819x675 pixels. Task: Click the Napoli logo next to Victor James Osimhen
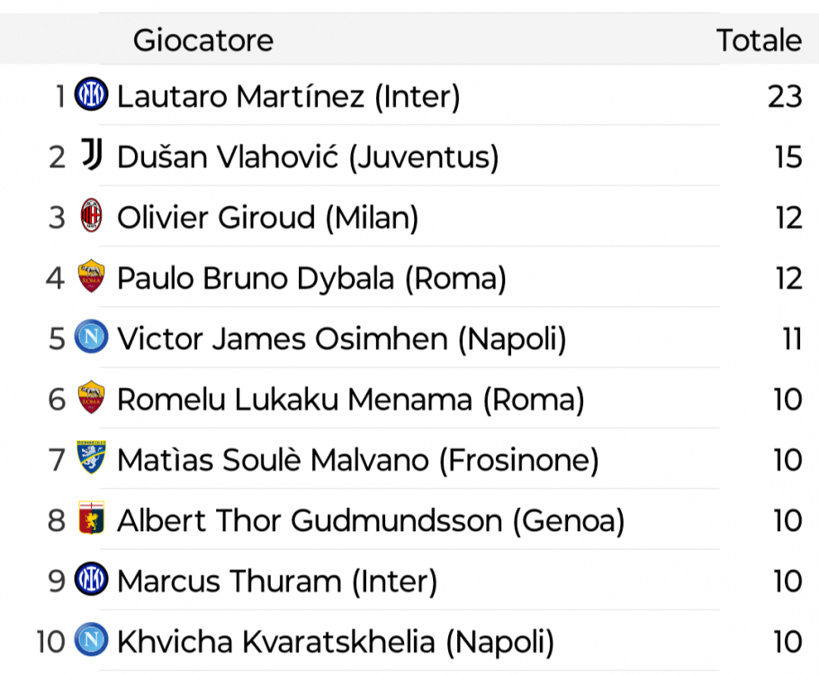click(92, 337)
